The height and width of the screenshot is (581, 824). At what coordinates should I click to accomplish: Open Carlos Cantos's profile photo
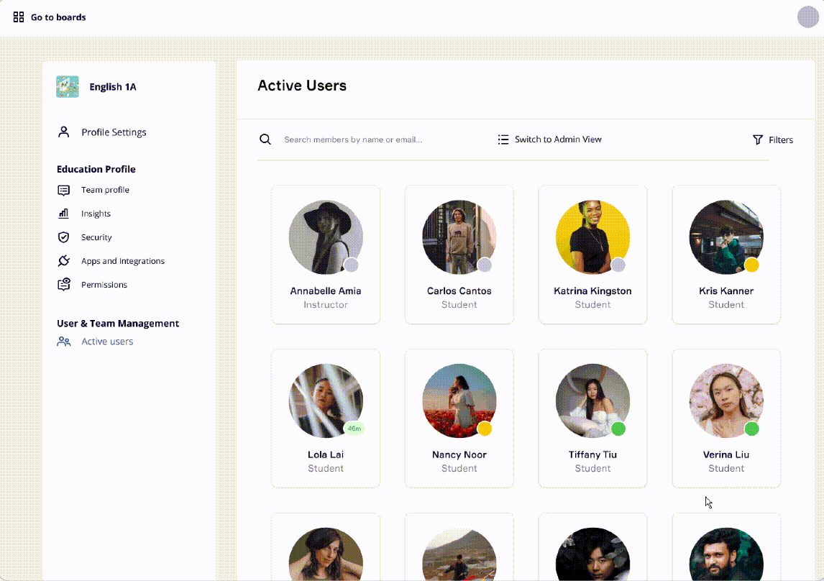point(459,237)
